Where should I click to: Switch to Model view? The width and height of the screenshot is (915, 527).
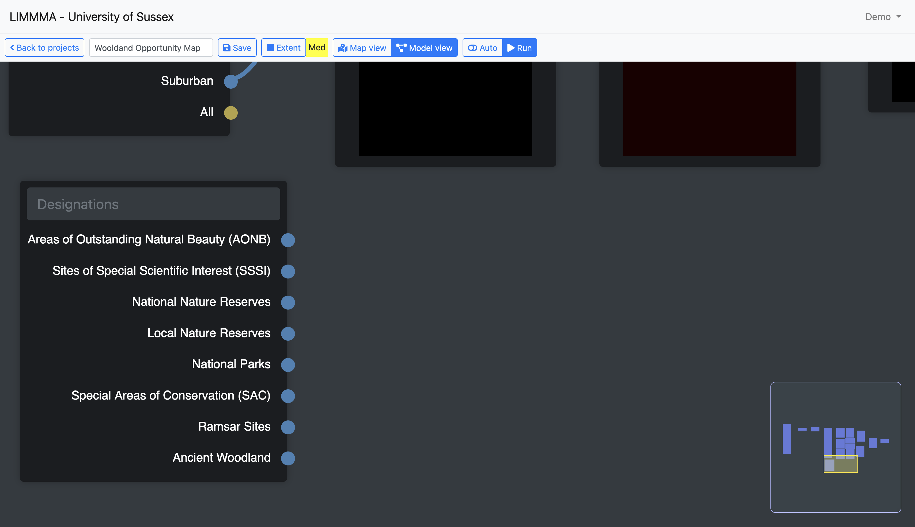coord(424,48)
